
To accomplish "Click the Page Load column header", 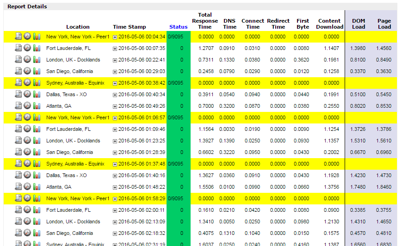I will (x=384, y=24).
